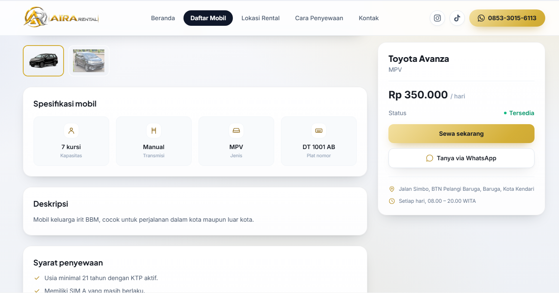Select the parked Avanza photo thumbnail
Screen dimensions: 559x293
(x=89, y=61)
